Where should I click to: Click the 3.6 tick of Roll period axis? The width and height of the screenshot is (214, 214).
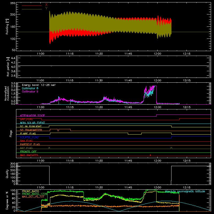13,76
